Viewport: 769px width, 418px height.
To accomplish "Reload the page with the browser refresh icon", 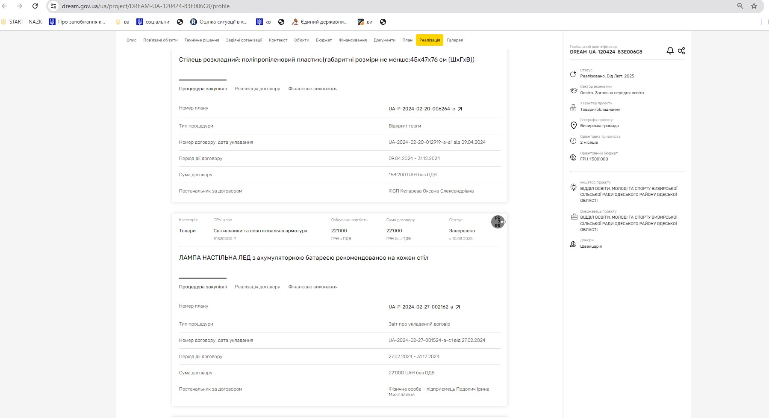I will (35, 6).
